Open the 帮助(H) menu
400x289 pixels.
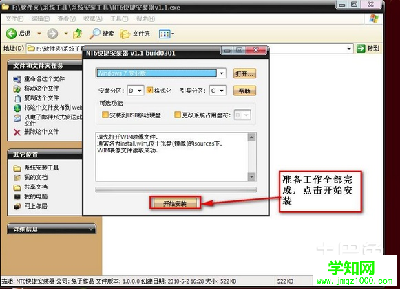point(145,19)
